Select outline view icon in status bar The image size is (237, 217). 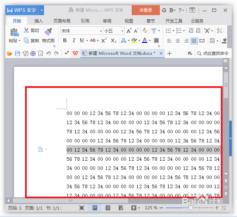point(108,208)
